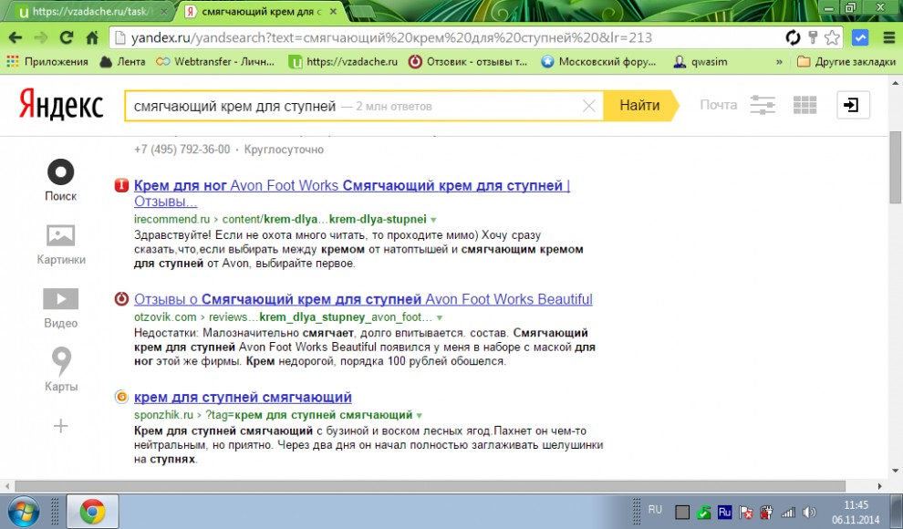Screen dimensions: 903x529
Task: Click the green sponzhik.ru domain link
Action: tap(163, 415)
